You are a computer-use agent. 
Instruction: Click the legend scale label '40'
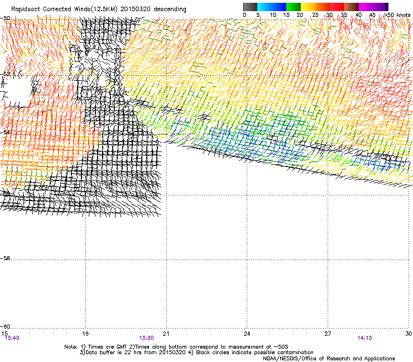358,15
